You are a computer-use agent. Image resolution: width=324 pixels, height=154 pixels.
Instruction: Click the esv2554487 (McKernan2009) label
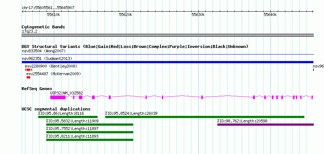pos(54,74)
